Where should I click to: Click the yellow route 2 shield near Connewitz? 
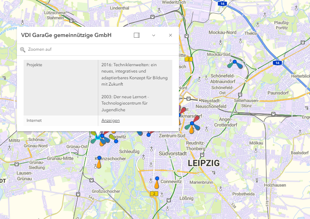pos(154,194)
